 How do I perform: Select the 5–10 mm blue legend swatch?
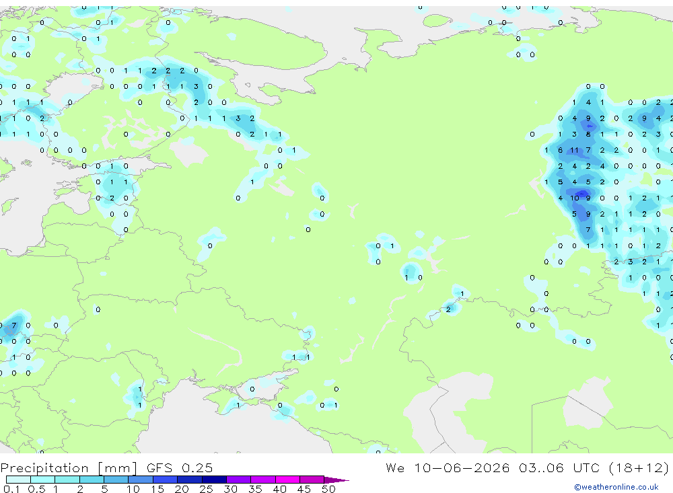click(x=116, y=480)
